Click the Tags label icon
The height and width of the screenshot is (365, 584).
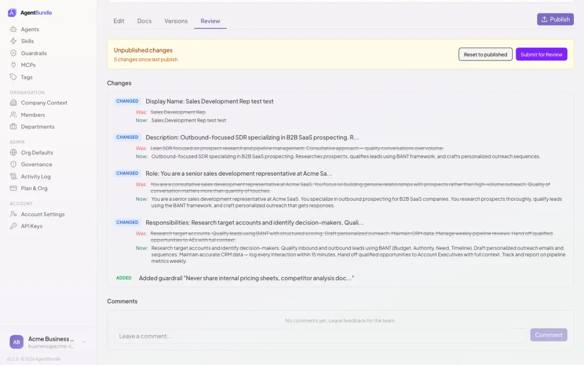pyautogui.click(x=13, y=77)
